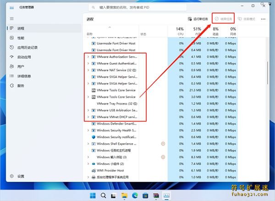Expand VMware Authorization Service row
This screenshot has width=275, height=201.
point(88,57)
